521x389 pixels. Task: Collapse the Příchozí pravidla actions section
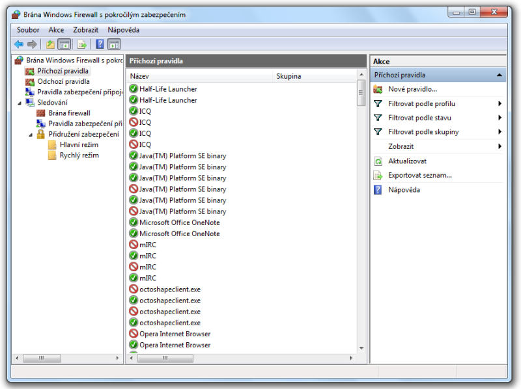coord(499,75)
